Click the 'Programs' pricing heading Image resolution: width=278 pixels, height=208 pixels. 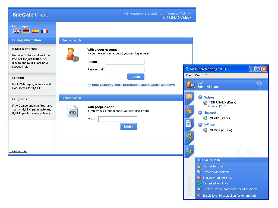20,99
